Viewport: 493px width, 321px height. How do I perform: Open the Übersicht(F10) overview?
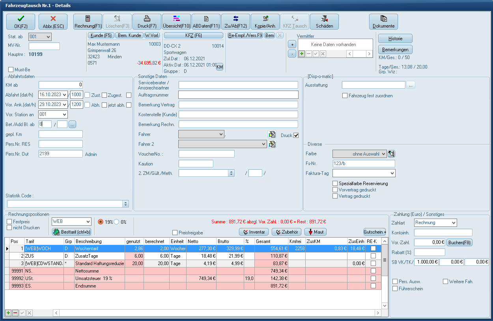pos(176,22)
